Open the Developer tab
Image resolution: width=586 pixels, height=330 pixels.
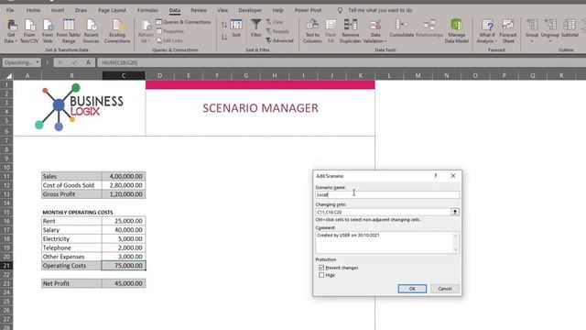(x=250, y=10)
